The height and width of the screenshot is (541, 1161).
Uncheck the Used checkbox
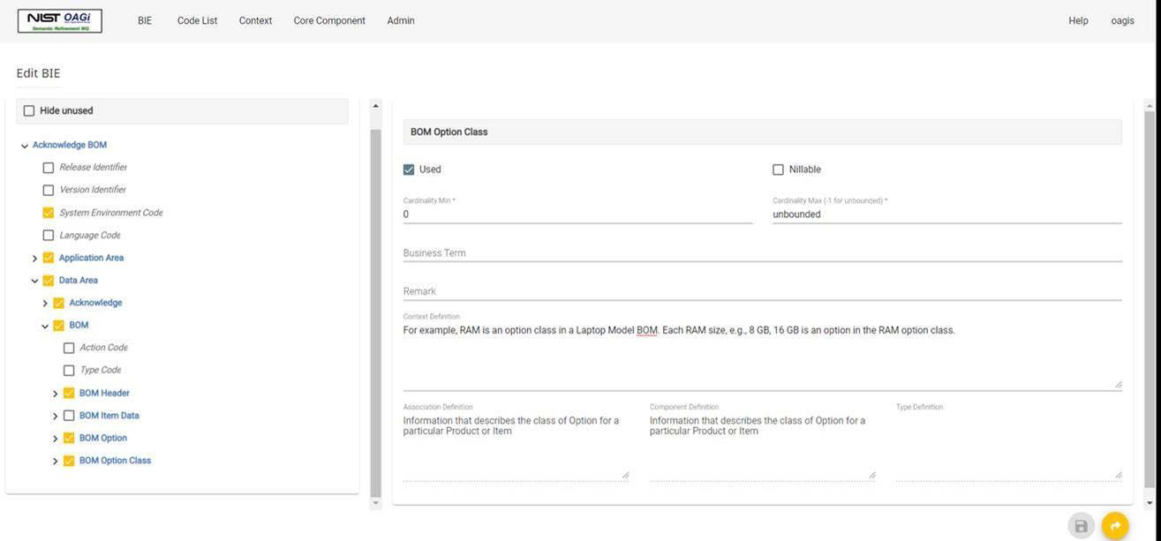[409, 169]
